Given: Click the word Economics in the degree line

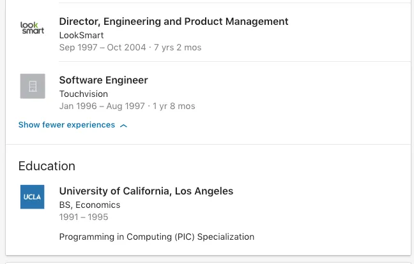Looking at the screenshot, I should (x=98, y=205).
